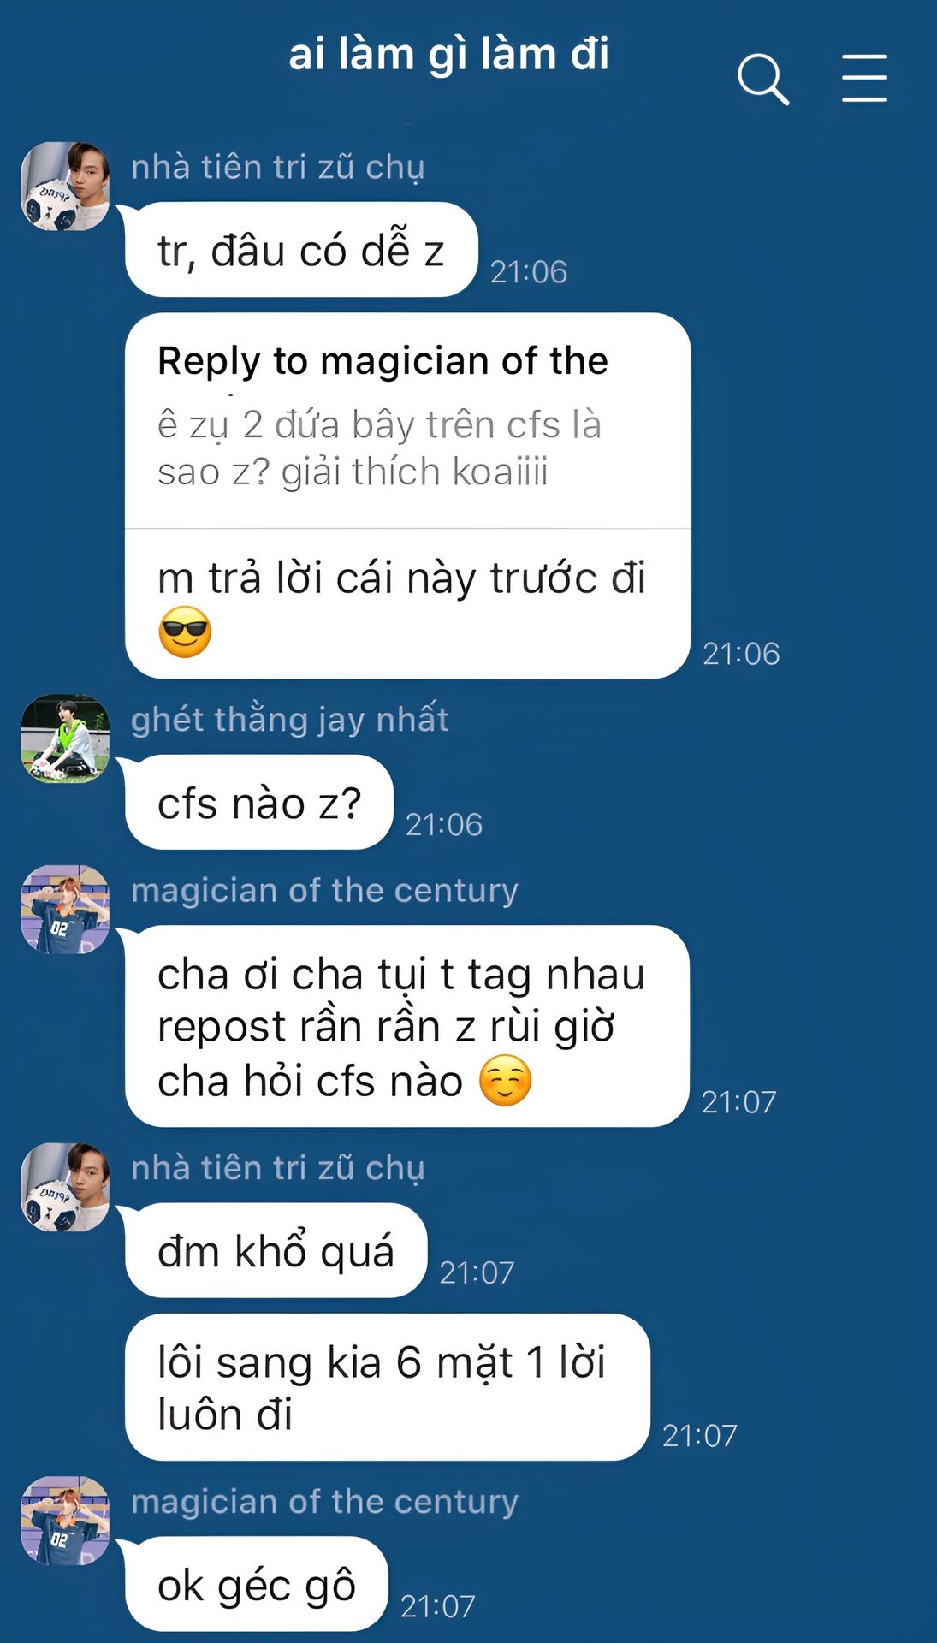Select the "cfs nào z?" message bubble
Viewport: 937px width, 1643px height.
259,803
